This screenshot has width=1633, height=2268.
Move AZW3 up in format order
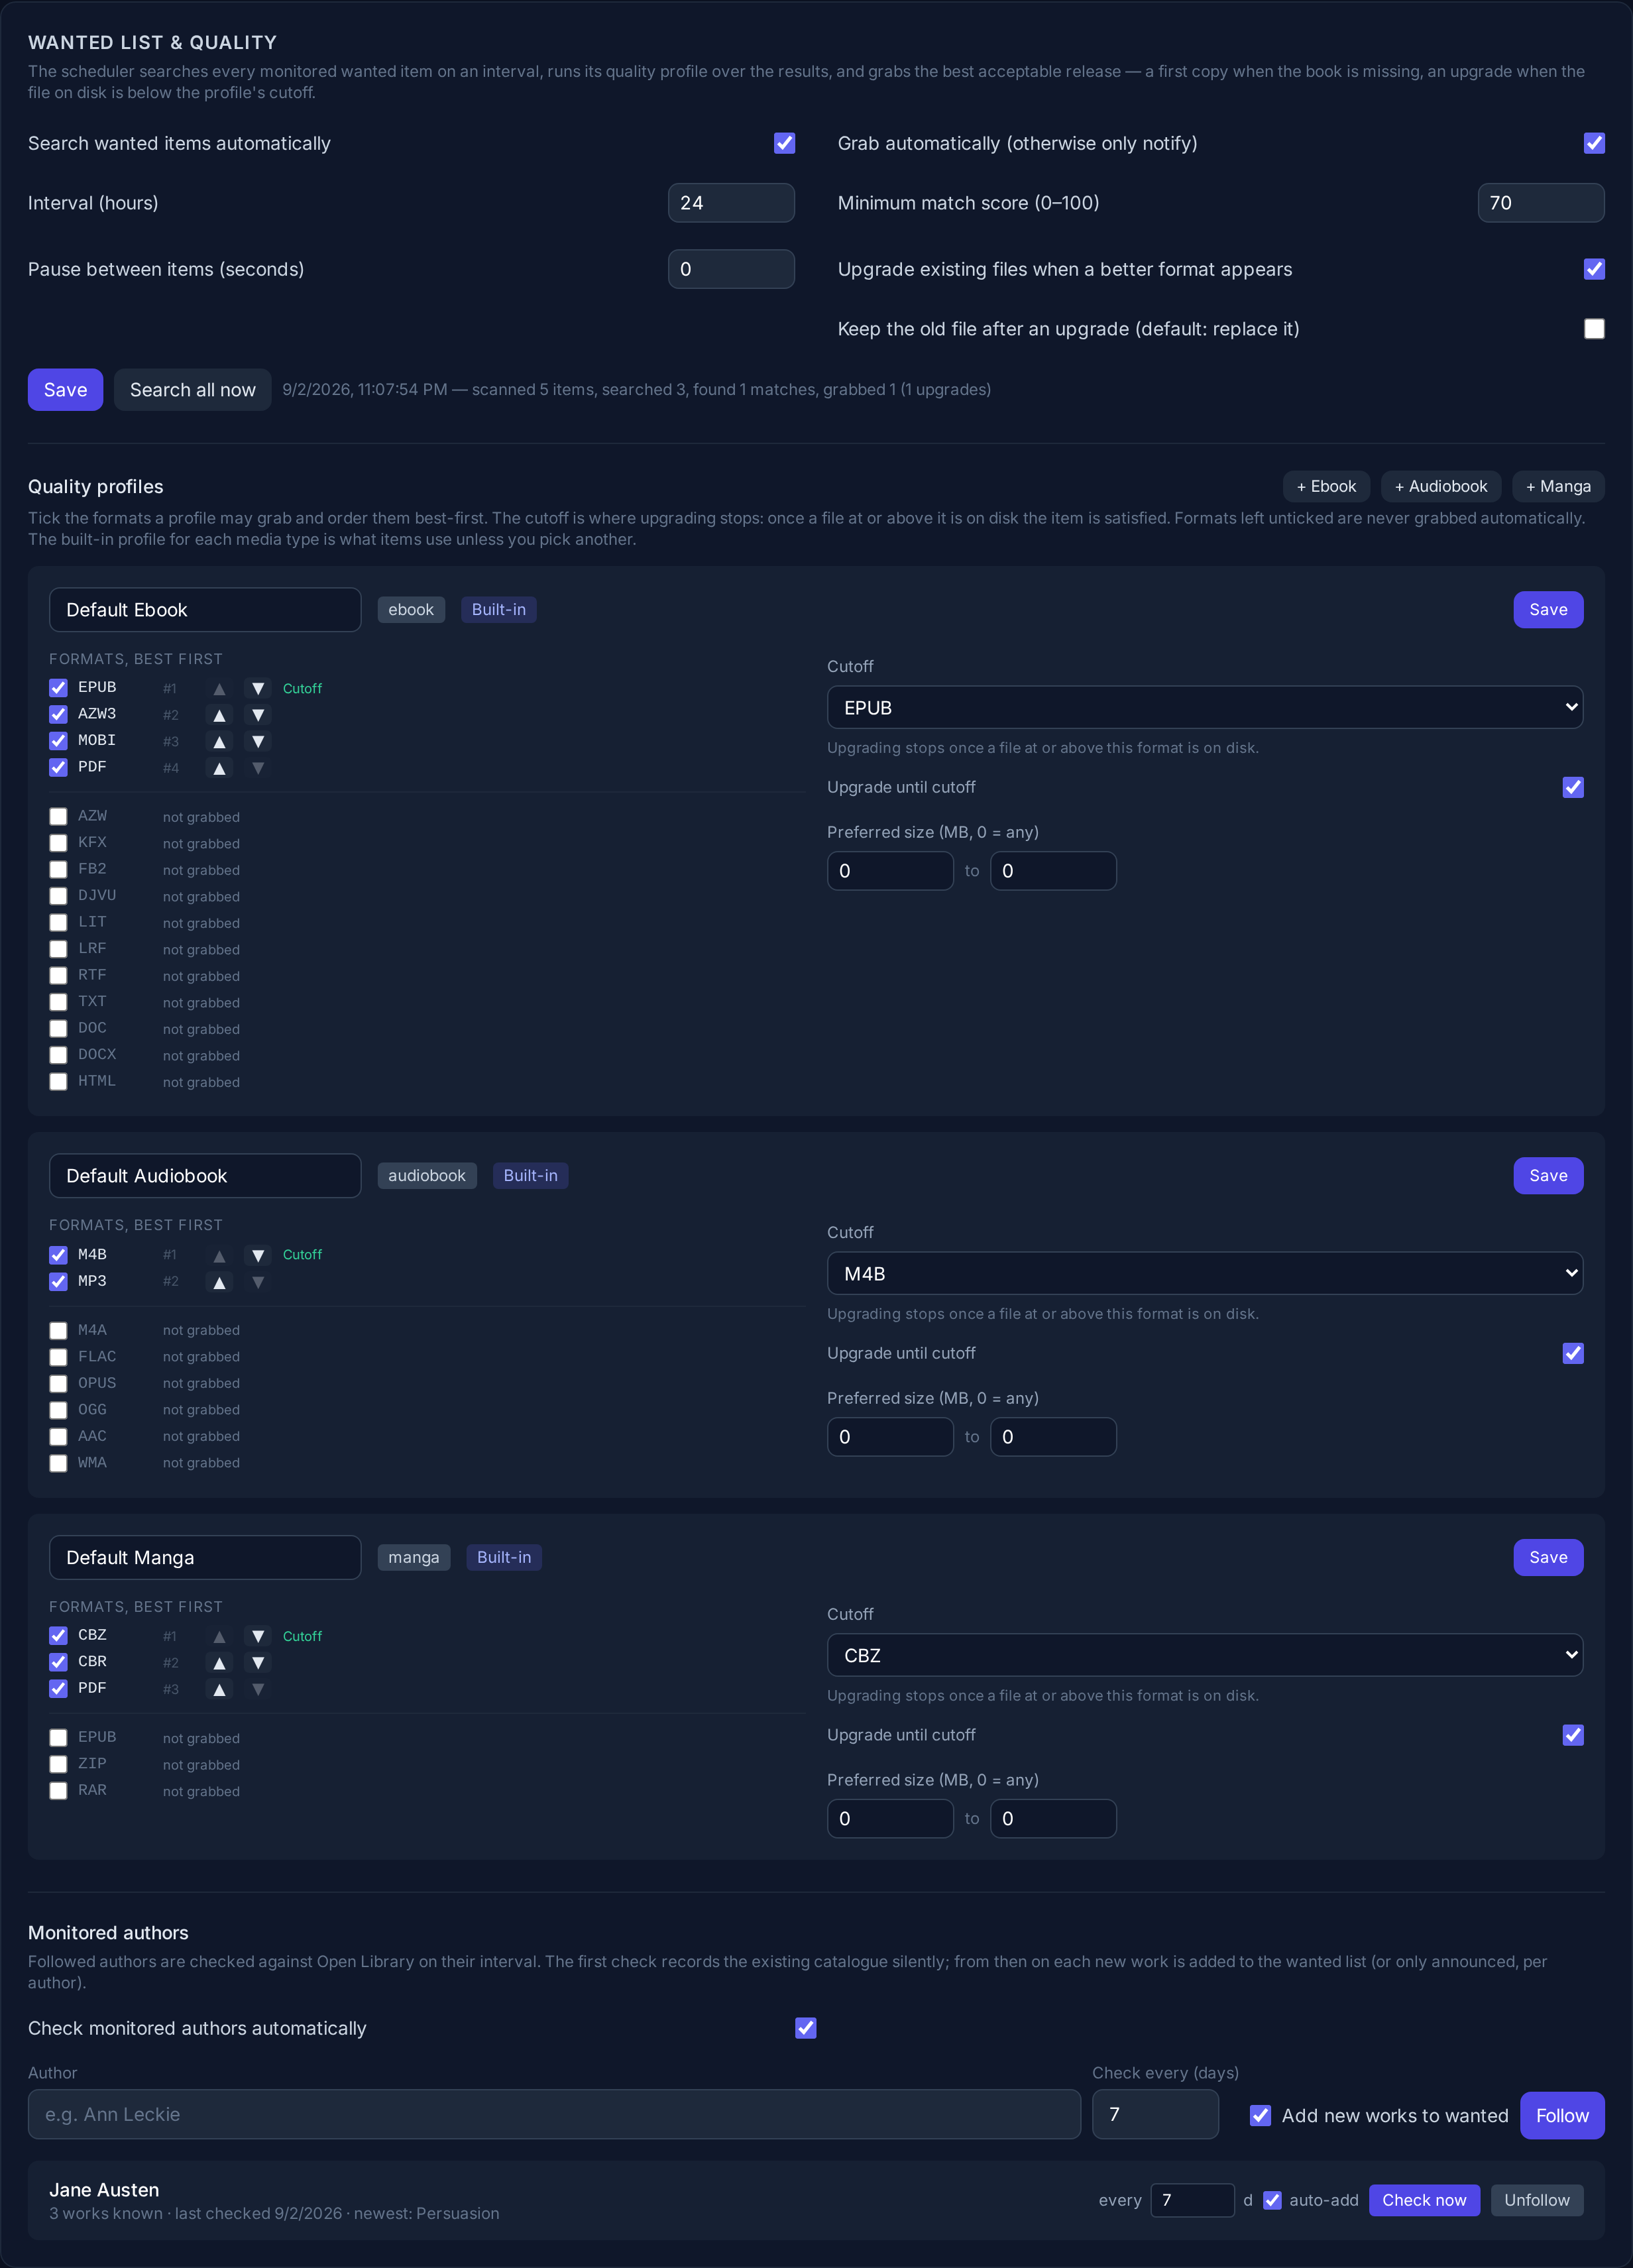[x=219, y=715]
